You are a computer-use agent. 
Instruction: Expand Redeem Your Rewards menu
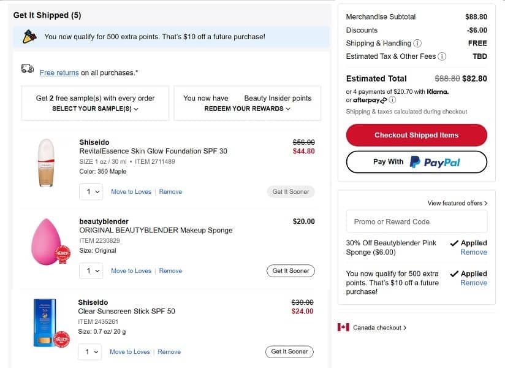pos(247,109)
